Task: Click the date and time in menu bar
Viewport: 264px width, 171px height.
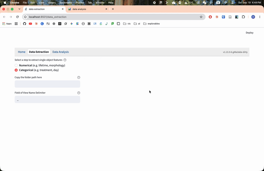Action: (x=249, y=2)
